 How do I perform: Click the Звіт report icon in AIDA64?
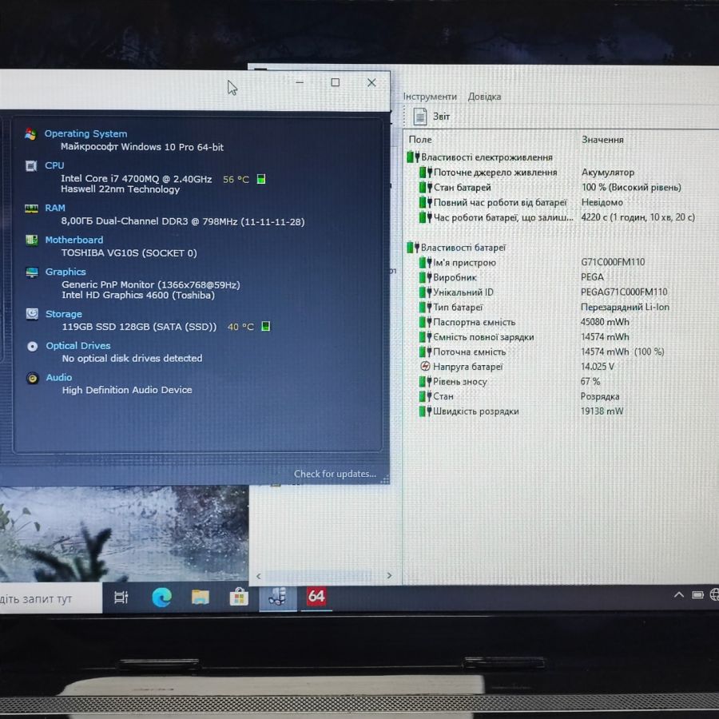[420, 116]
